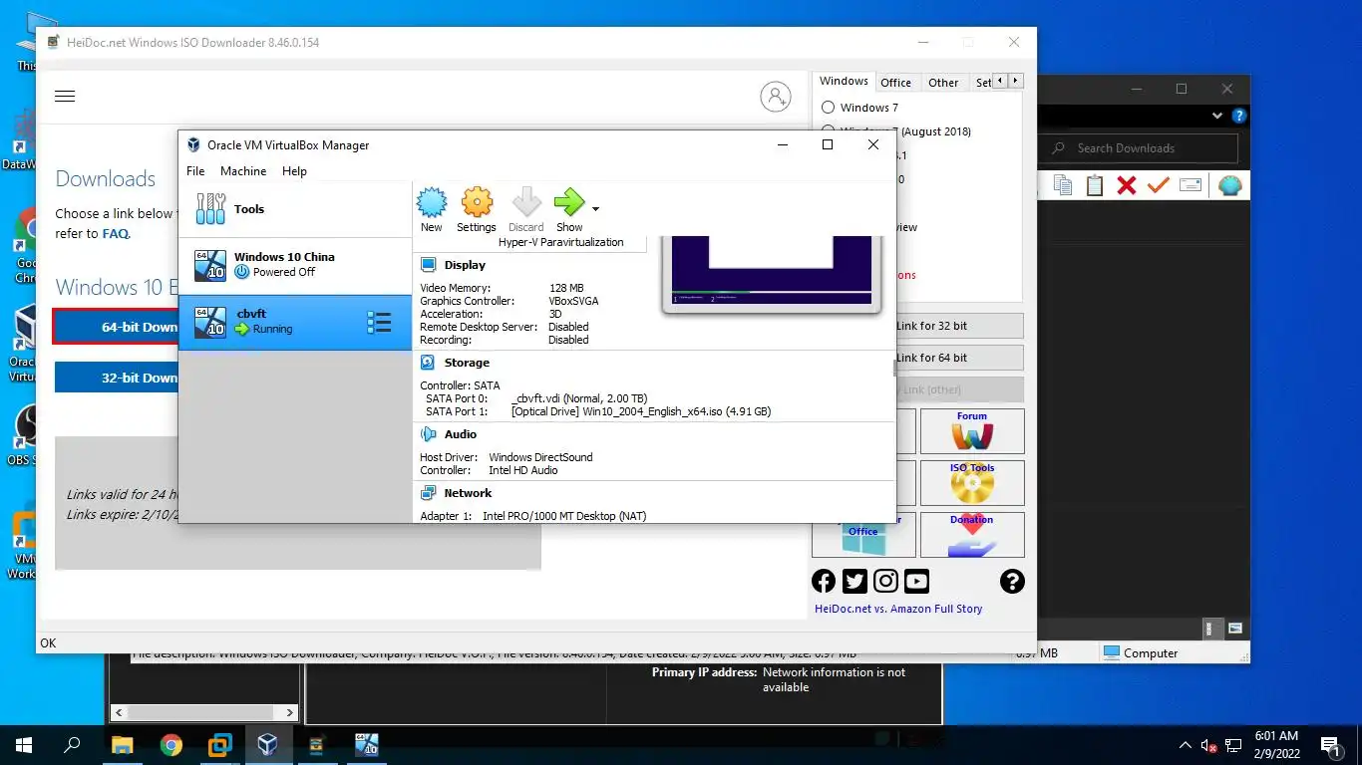Click the tab strip scroll-left arrow
This screenshot has height=765, width=1362.
point(1002,81)
